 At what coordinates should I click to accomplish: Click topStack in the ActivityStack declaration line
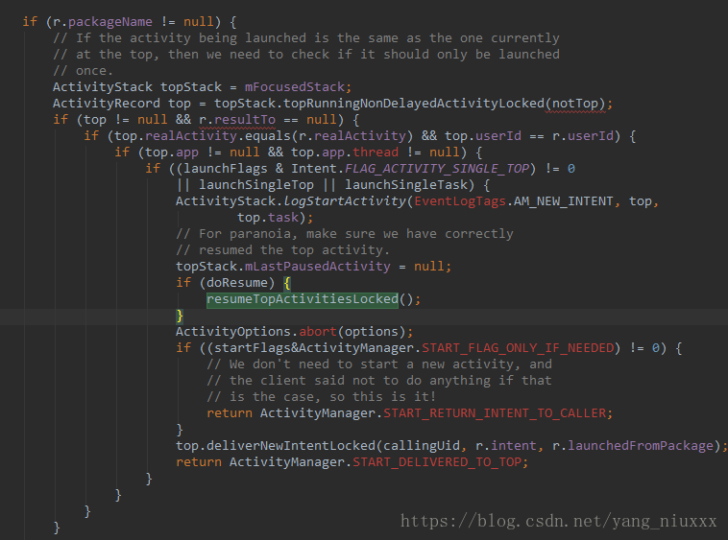coord(191,87)
